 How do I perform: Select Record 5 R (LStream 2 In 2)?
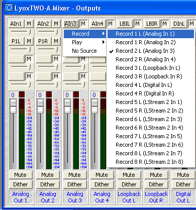(151, 111)
